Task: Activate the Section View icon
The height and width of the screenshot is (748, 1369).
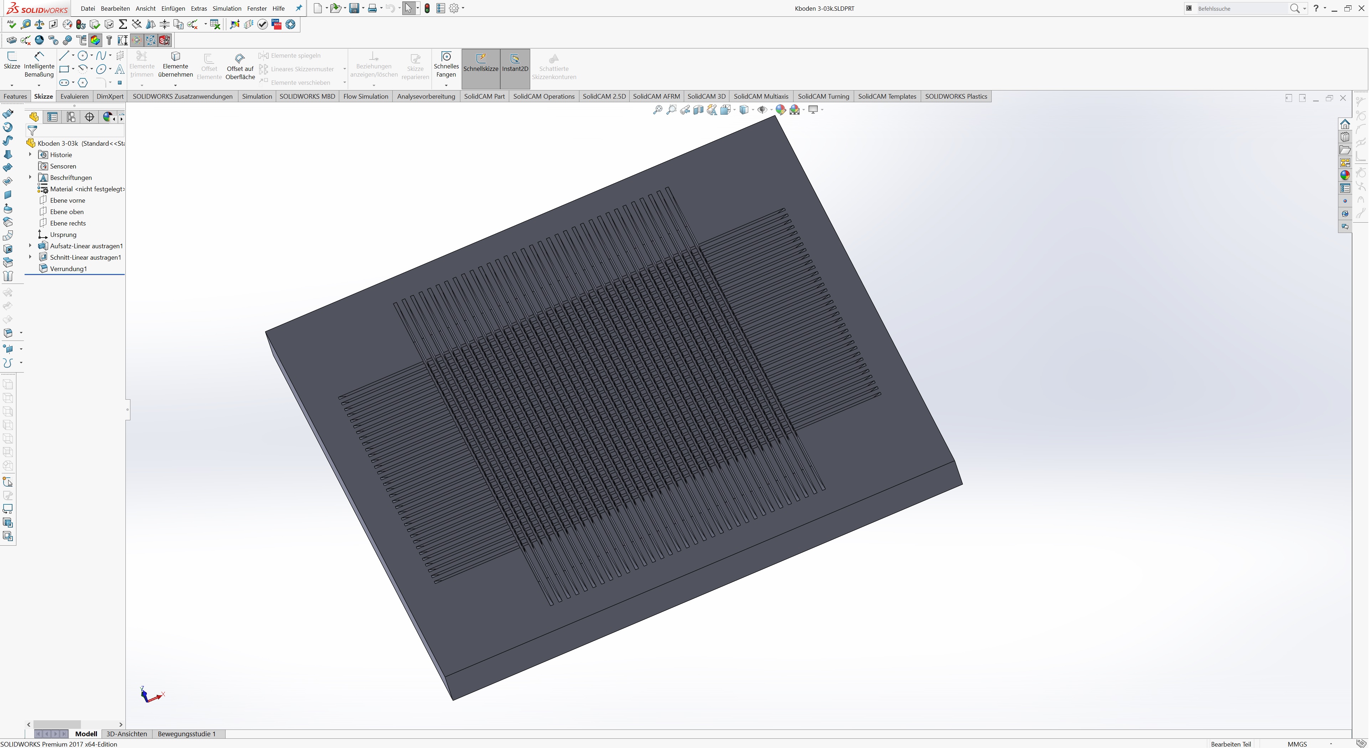Action: pos(698,110)
